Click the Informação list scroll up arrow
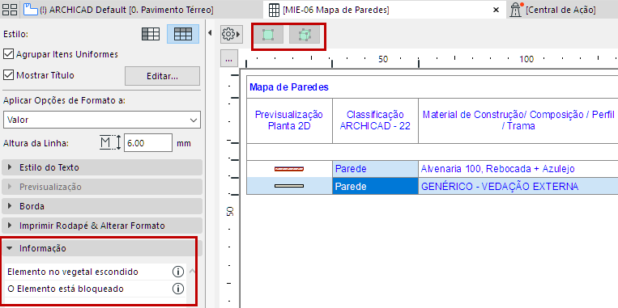 point(191,271)
